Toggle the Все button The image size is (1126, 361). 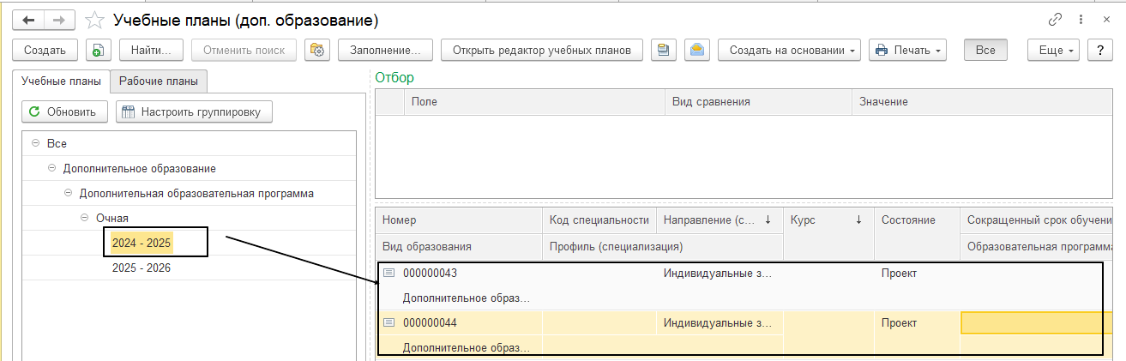tap(984, 51)
